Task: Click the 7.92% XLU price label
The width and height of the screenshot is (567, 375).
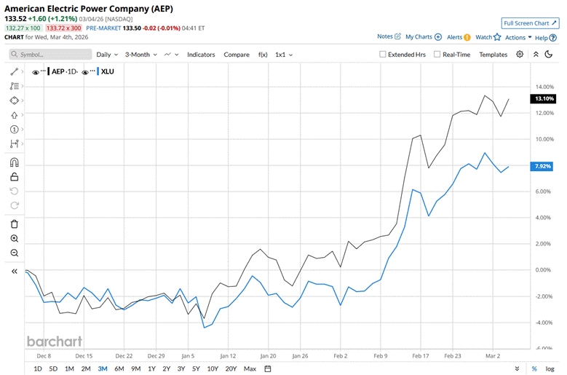Action: pyautogui.click(x=542, y=166)
